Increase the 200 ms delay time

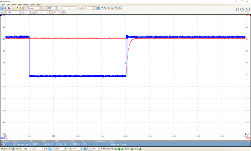coord(100,149)
